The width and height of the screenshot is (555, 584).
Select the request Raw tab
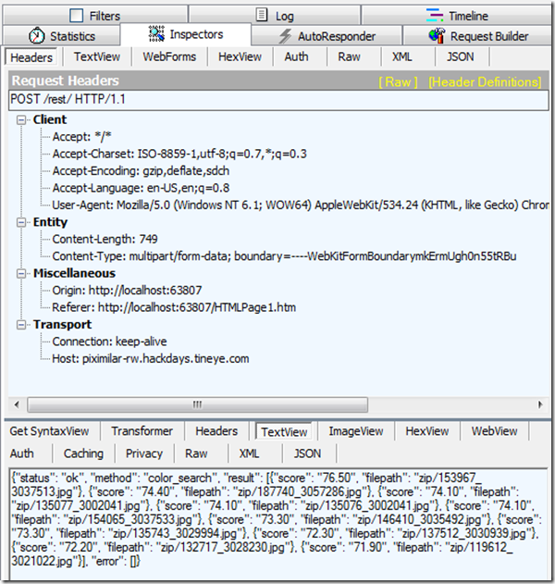(x=349, y=56)
